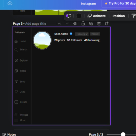
Task: Select the Send paper plane icon
Action: pyautogui.click(x=16, y=82)
